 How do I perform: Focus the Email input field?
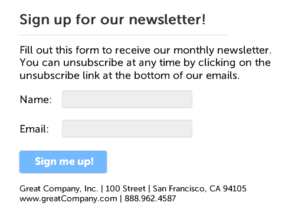coord(127,128)
